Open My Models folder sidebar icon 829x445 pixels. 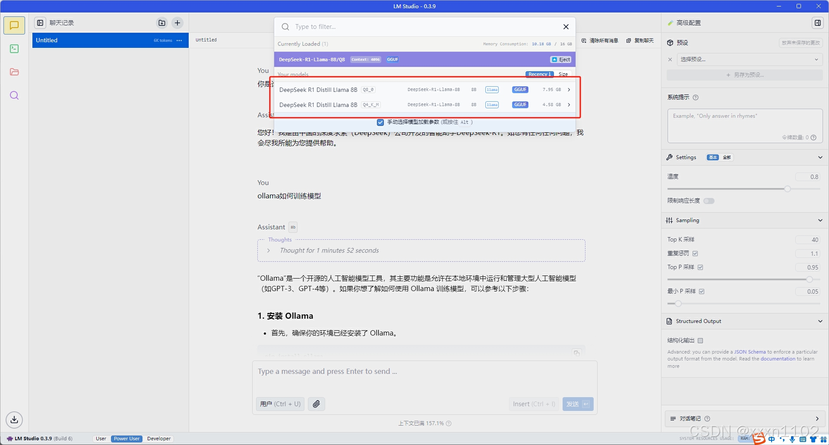[x=14, y=72]
